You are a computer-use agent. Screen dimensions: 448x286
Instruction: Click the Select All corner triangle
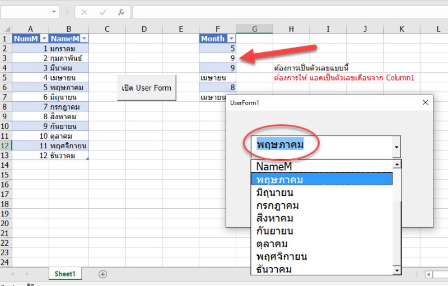pyautogui.click(x=6, y=29)
